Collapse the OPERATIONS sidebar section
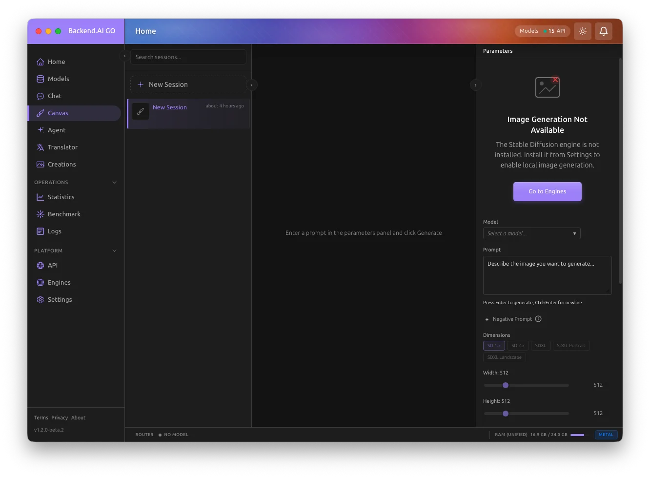This screenshot has height=478, width=650. pos(114,183)
